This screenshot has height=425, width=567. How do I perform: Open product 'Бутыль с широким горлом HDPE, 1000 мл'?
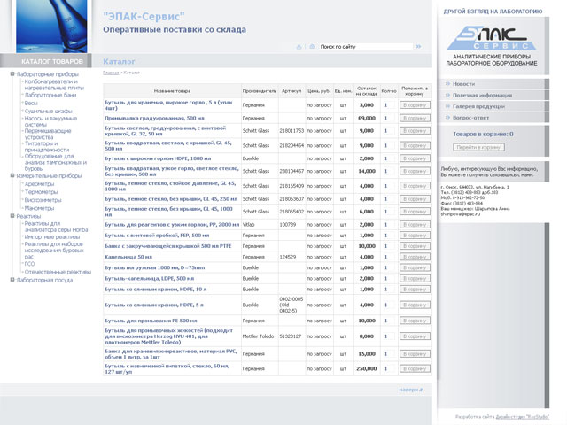[x=158, y=158]
